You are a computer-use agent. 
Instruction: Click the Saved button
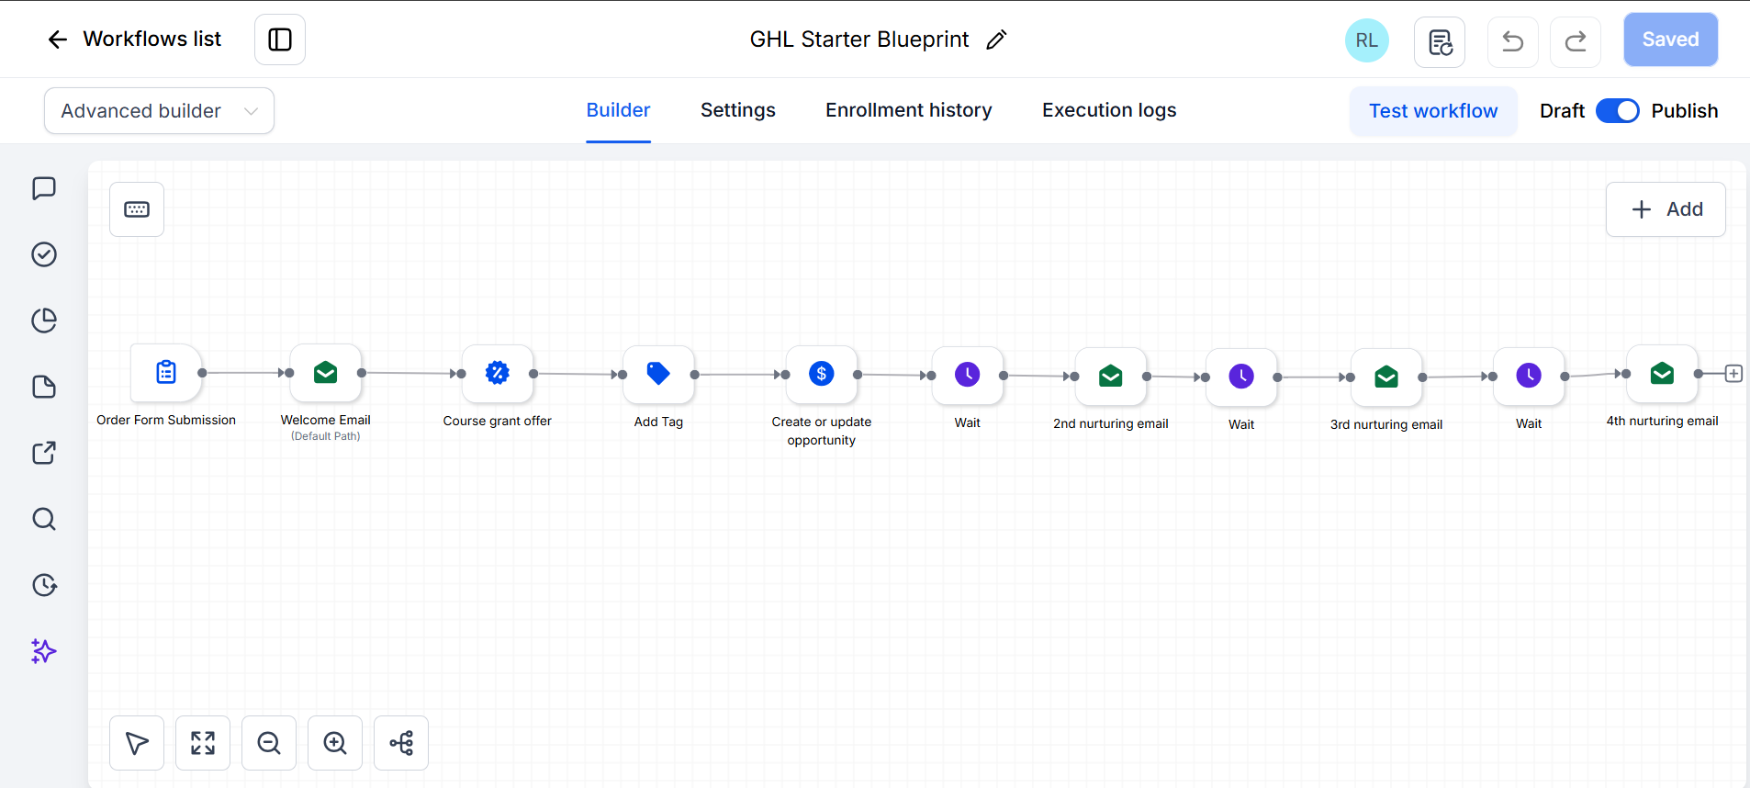click(x=1670, y=39)
